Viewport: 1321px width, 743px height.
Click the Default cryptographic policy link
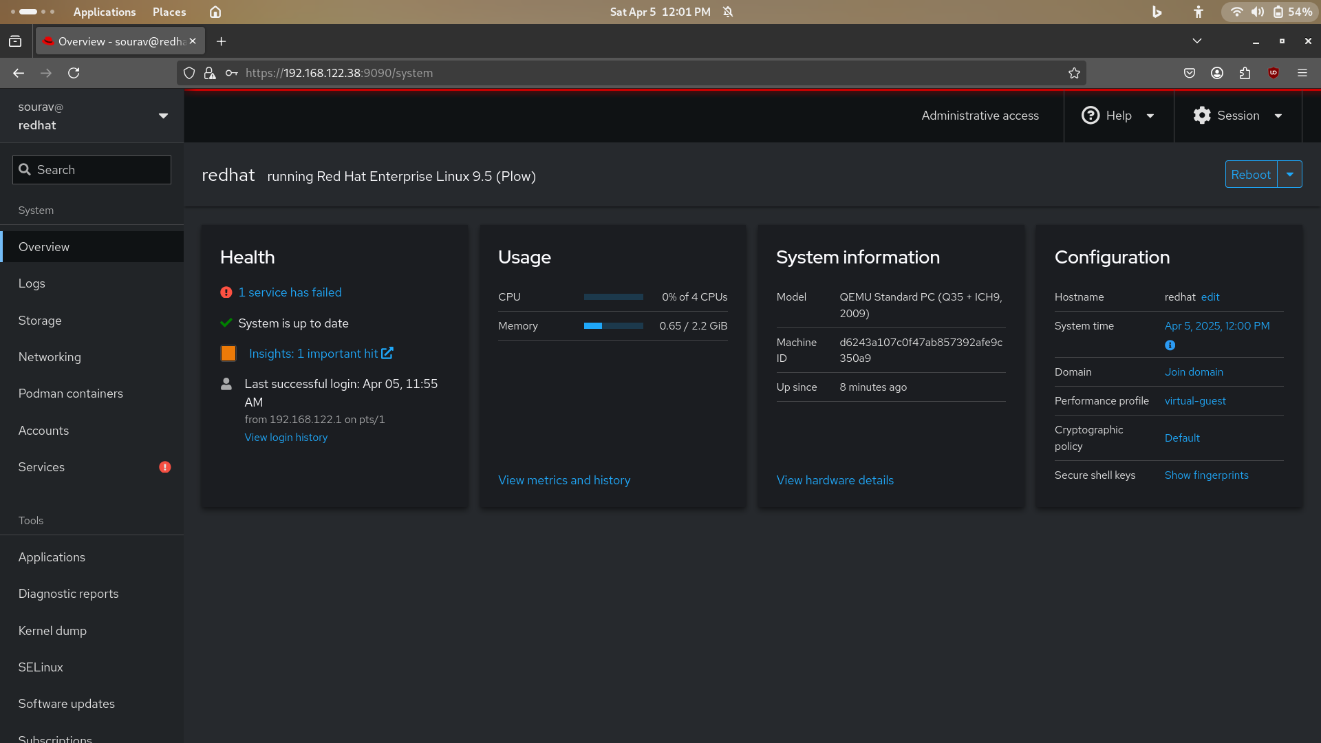[x=1182, y=438]
